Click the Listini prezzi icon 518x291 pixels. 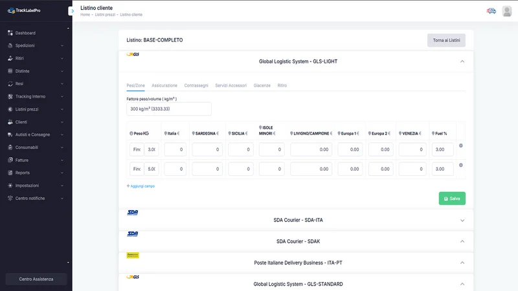tap(10, 109)
